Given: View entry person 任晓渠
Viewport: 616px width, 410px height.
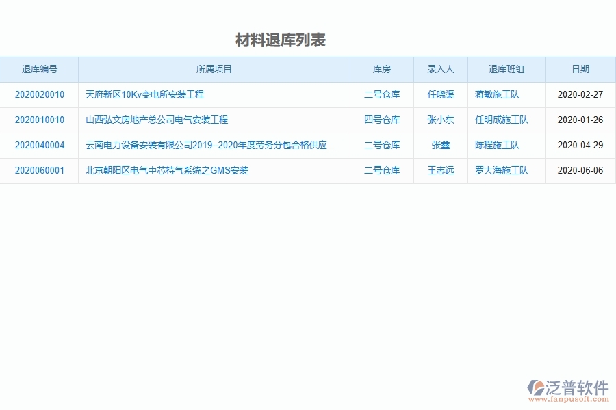Looking at the screenshot, I should tap(440, 94).
